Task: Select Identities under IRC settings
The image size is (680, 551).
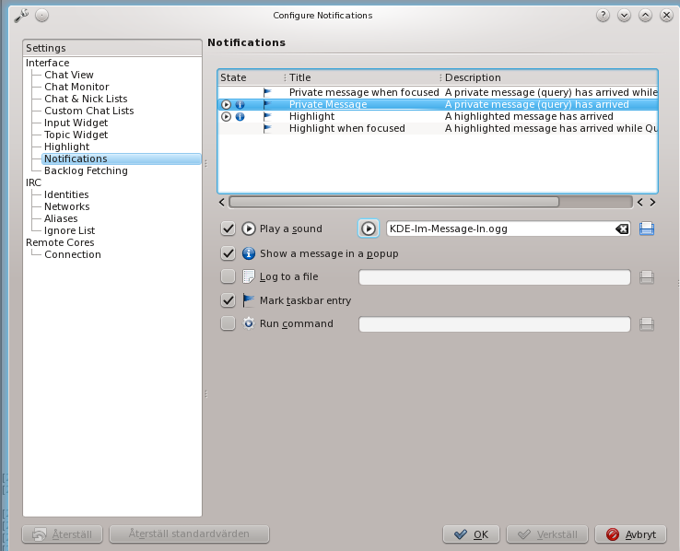Action: 66,194
